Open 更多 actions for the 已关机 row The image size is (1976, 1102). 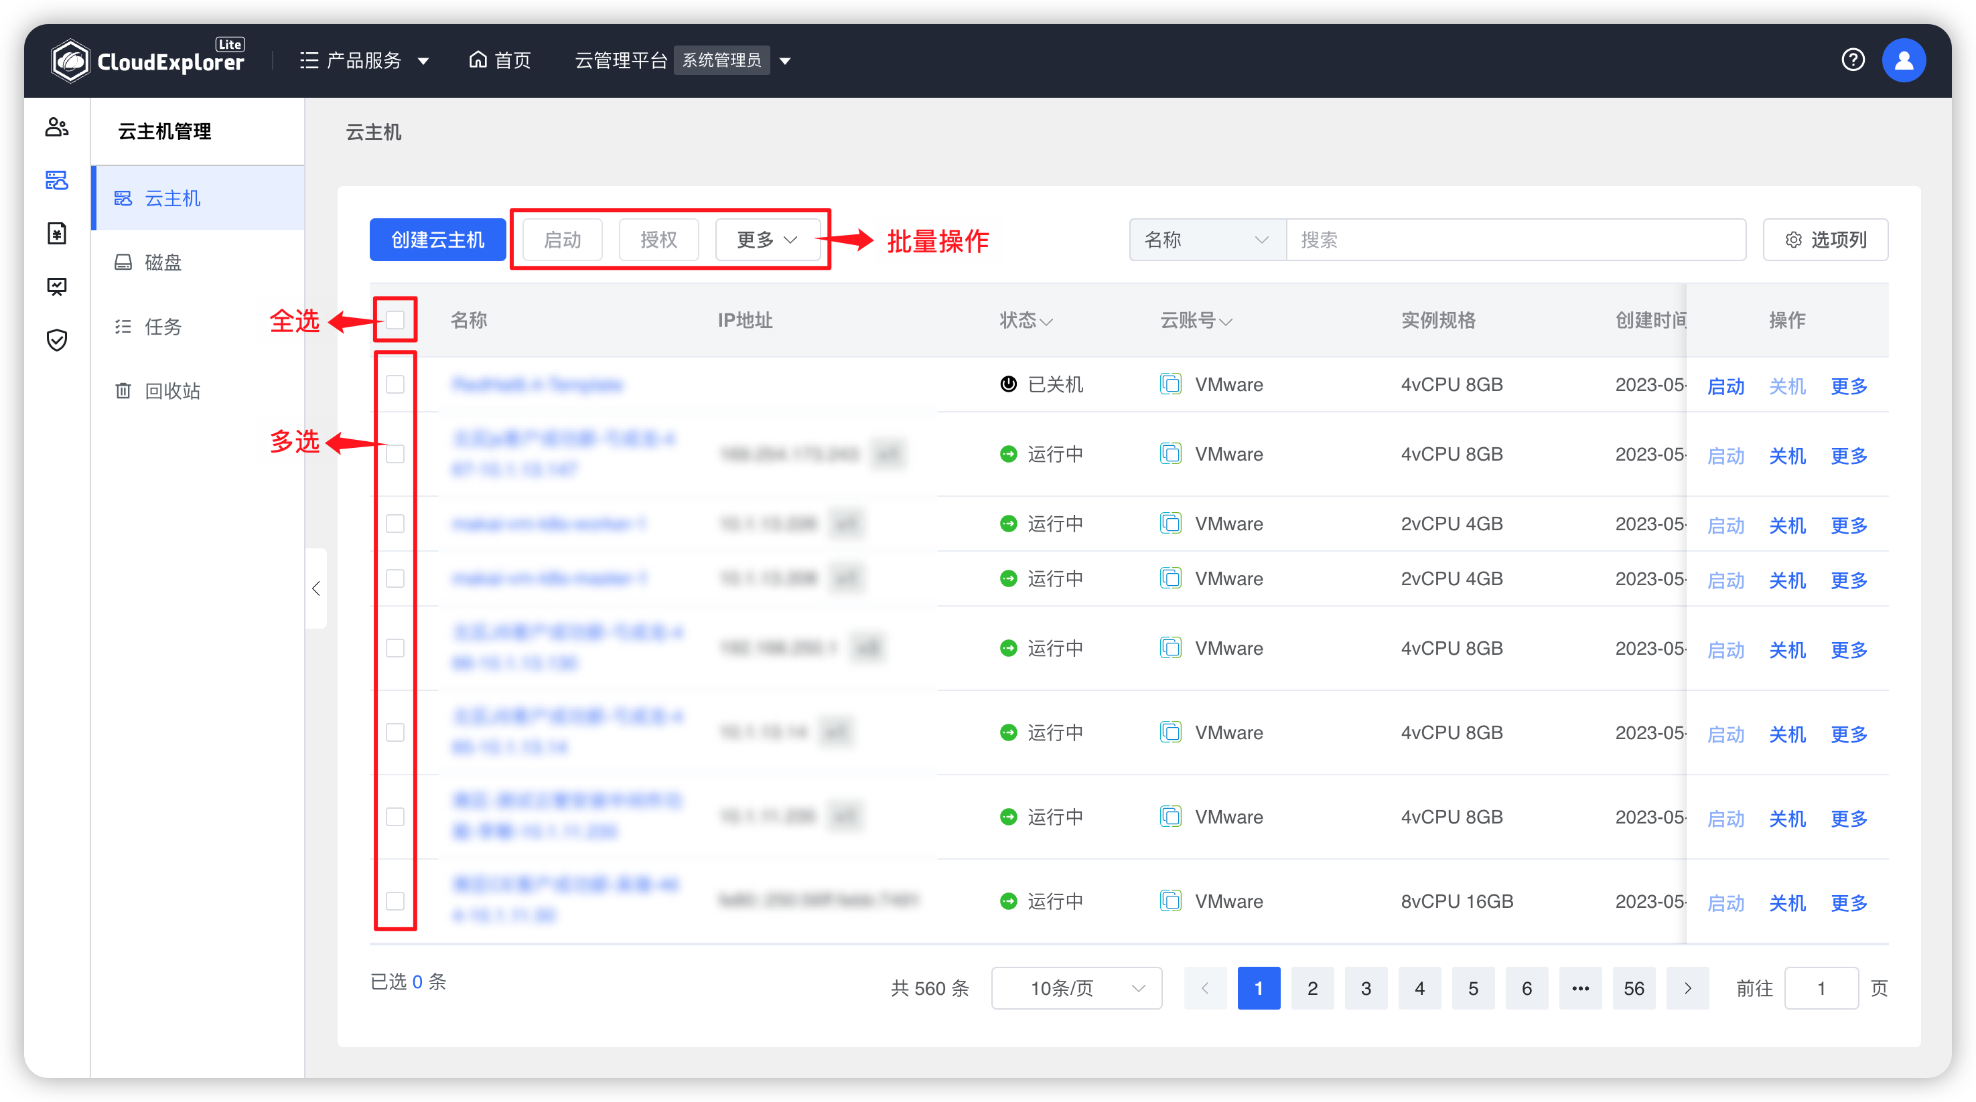[x=1849, y=386]
